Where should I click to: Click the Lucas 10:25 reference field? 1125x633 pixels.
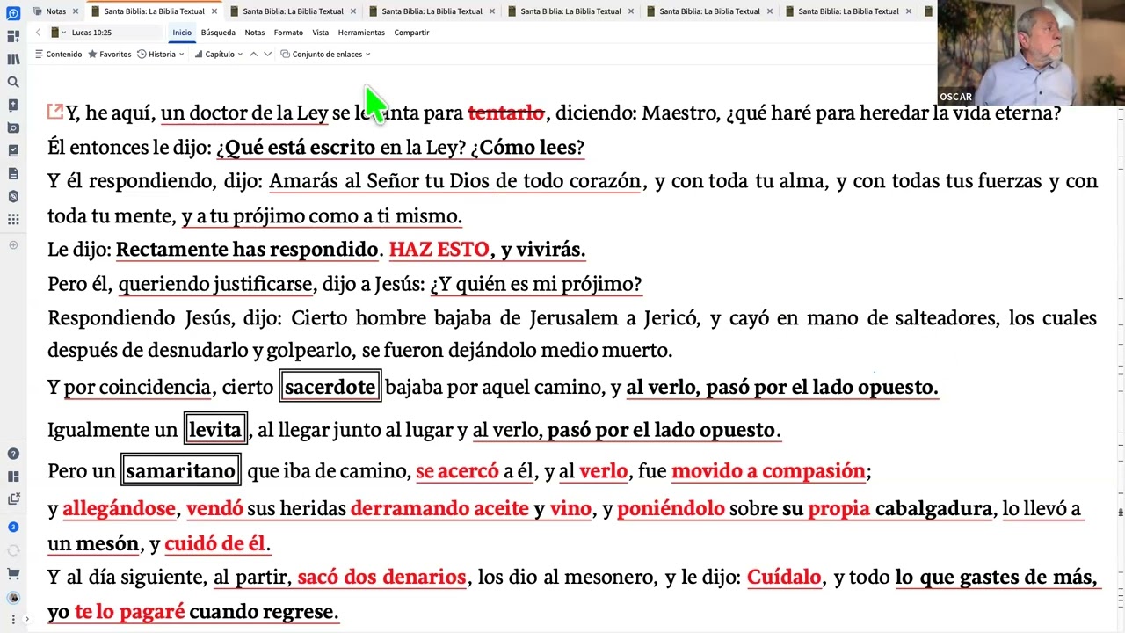pyautogui.click(x=114, y=33)
